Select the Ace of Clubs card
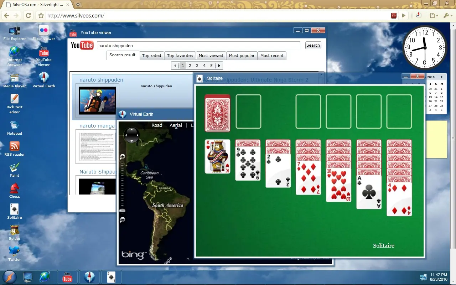 tap(369, 192)
